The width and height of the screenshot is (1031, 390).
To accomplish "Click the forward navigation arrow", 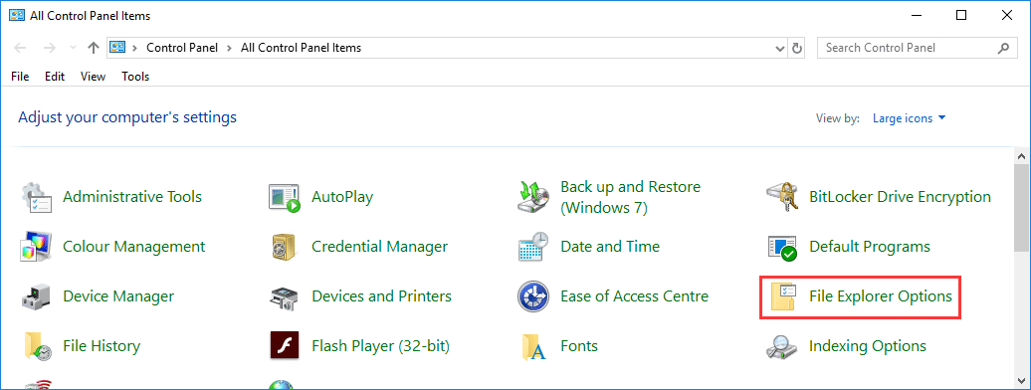I will (49, 48).
